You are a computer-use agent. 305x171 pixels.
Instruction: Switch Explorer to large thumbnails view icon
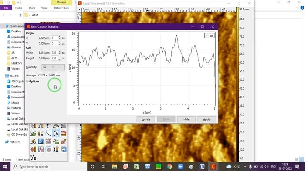click(301, 160)
